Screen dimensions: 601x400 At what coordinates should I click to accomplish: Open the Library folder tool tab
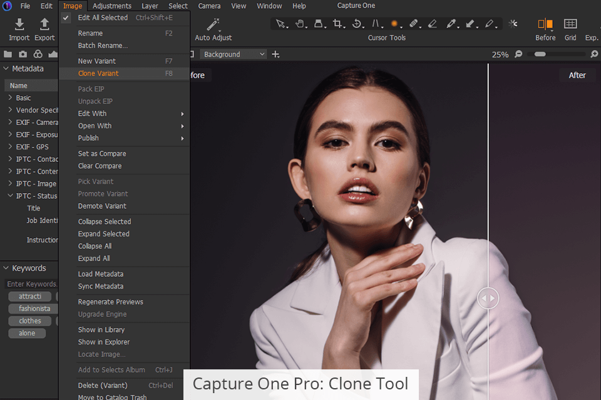pyautogui.click(x=8, y=54)
